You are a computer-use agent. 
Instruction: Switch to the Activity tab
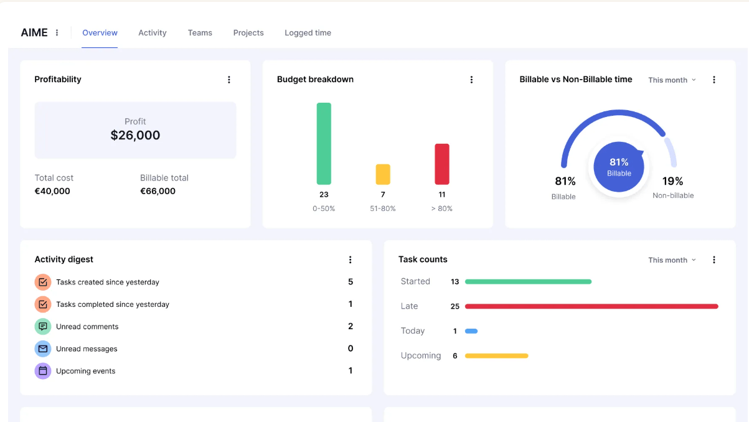point(153,33)
